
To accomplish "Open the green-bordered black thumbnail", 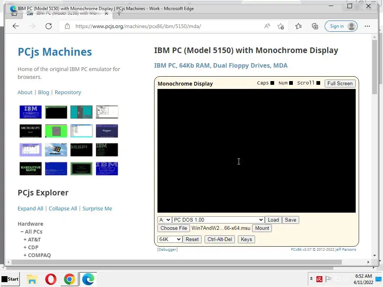I will 81,169.
